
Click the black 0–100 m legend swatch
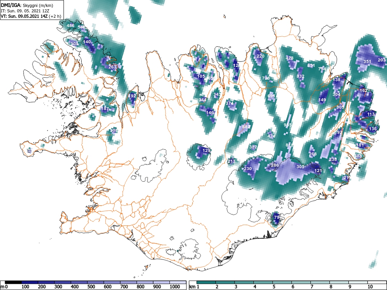[x=13, y=282]
